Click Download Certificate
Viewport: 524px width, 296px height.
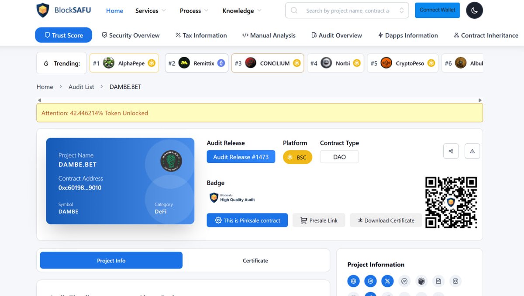(386, 220)
